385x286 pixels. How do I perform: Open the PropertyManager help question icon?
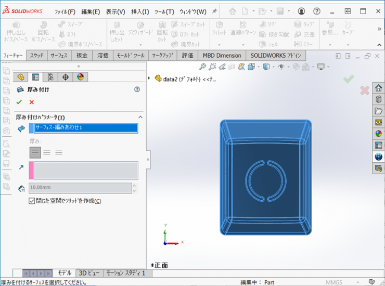[x=137, y=89]
